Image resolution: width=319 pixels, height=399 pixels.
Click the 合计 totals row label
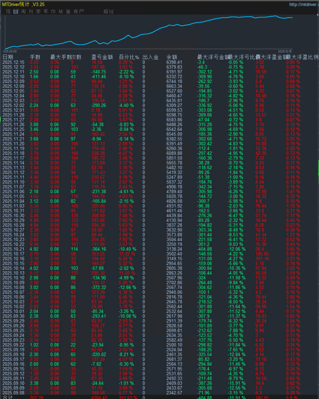click(x=7, y=397)
